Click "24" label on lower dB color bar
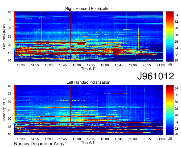 click(176, 122)
